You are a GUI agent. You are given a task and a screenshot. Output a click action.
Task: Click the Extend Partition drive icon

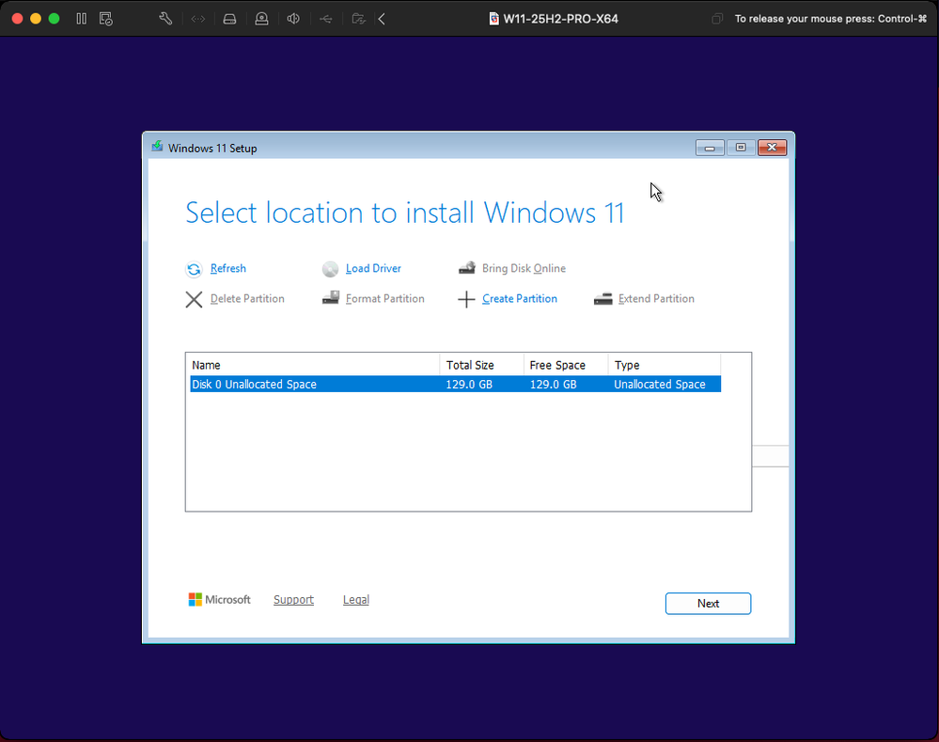[603, 298]
